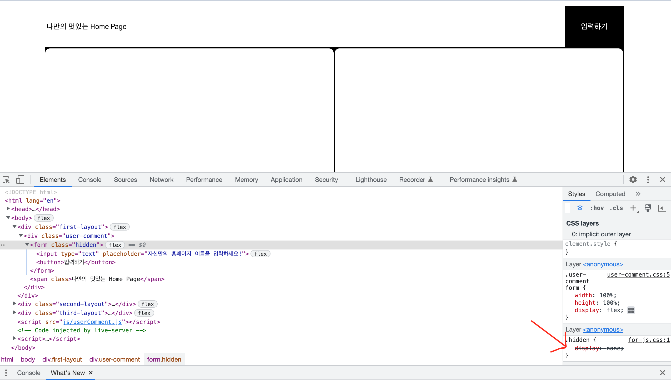
Task: Switch to the Network tab
Action: coord(161,180)
